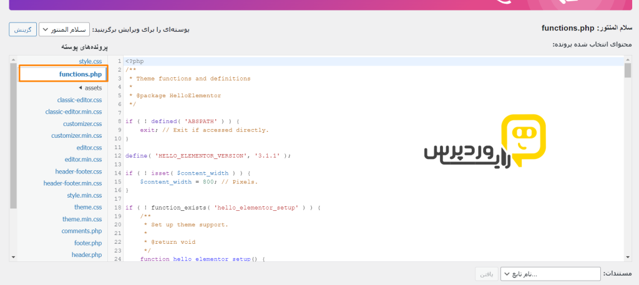Image resolution: width=639 pixels, height=285 pixels.
Task: Collapse the assets folder
Action: pyautogui.click(x=90, y=88)
